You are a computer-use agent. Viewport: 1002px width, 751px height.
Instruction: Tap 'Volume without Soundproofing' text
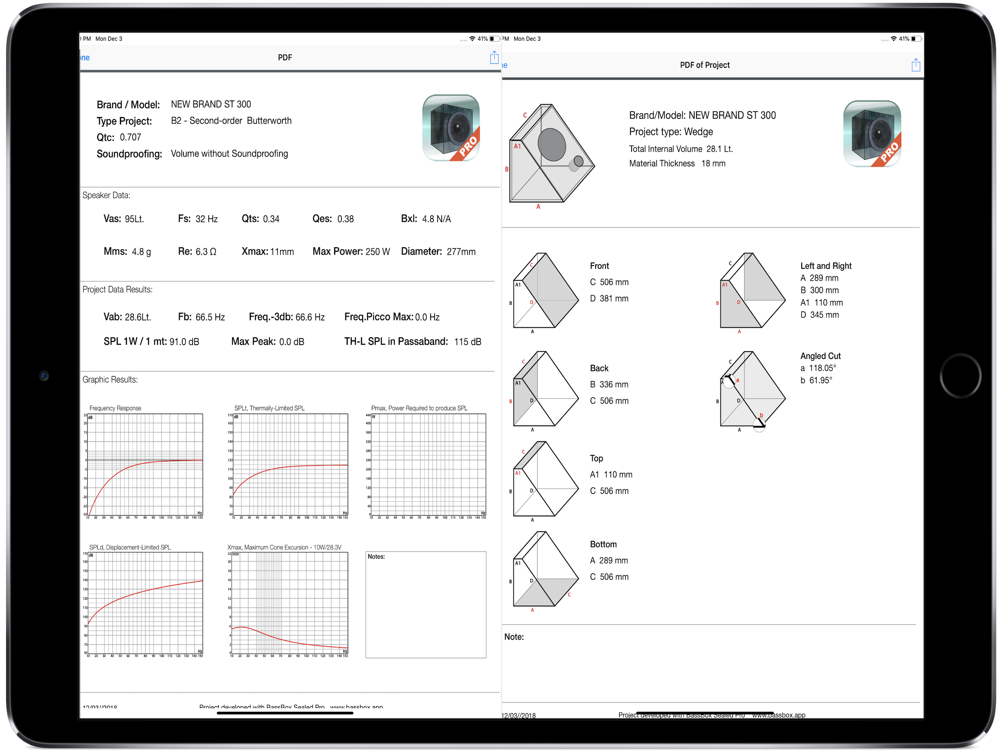pos(229,154)
